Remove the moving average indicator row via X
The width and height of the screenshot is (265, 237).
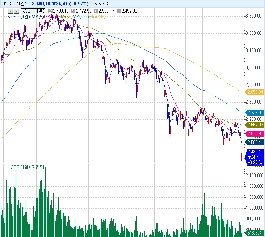click(4, 17)
